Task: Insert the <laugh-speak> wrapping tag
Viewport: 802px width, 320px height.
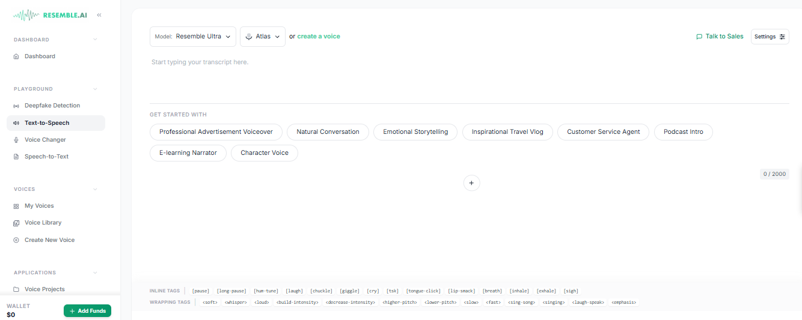Action: pyautogui.click(x=589, y=303)
